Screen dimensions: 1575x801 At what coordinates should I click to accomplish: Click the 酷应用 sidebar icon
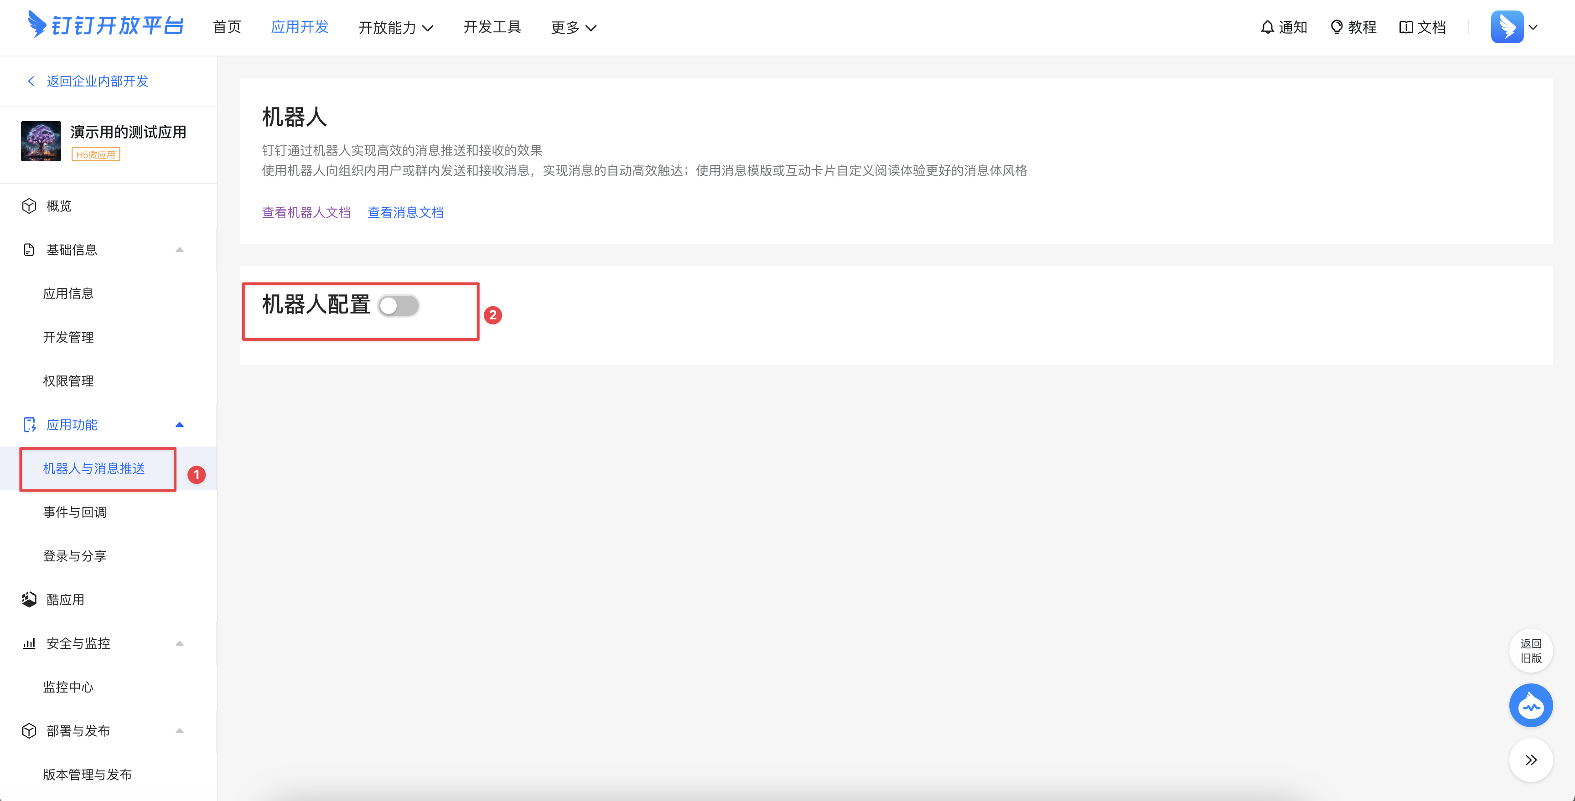[29, 599]
